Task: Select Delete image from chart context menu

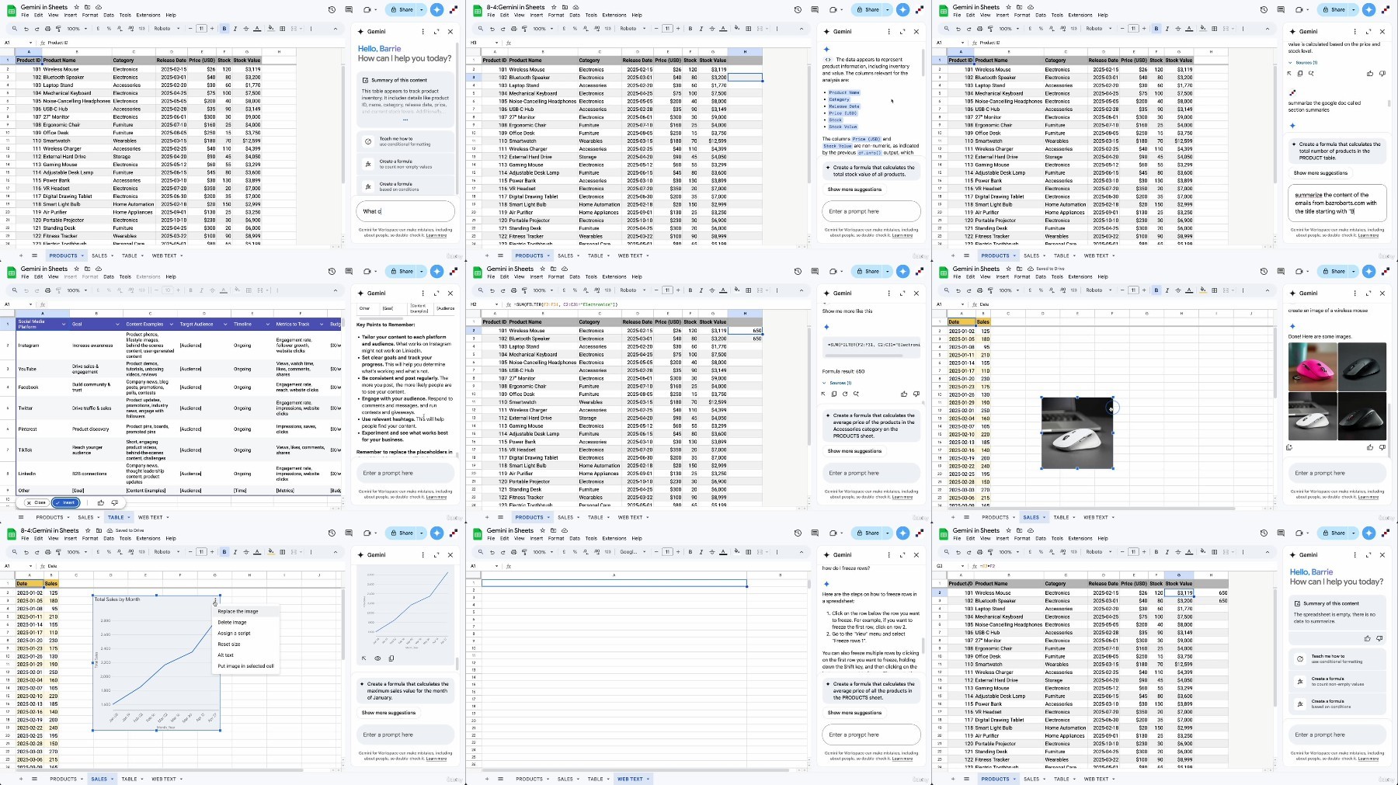Action: pos(232,622)
